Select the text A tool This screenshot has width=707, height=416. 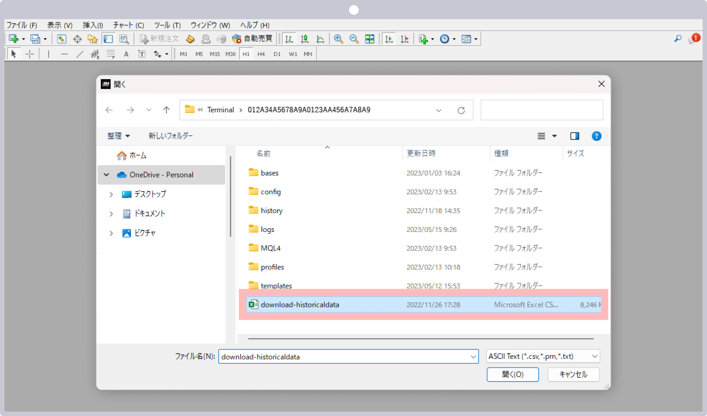pos(126,54)
